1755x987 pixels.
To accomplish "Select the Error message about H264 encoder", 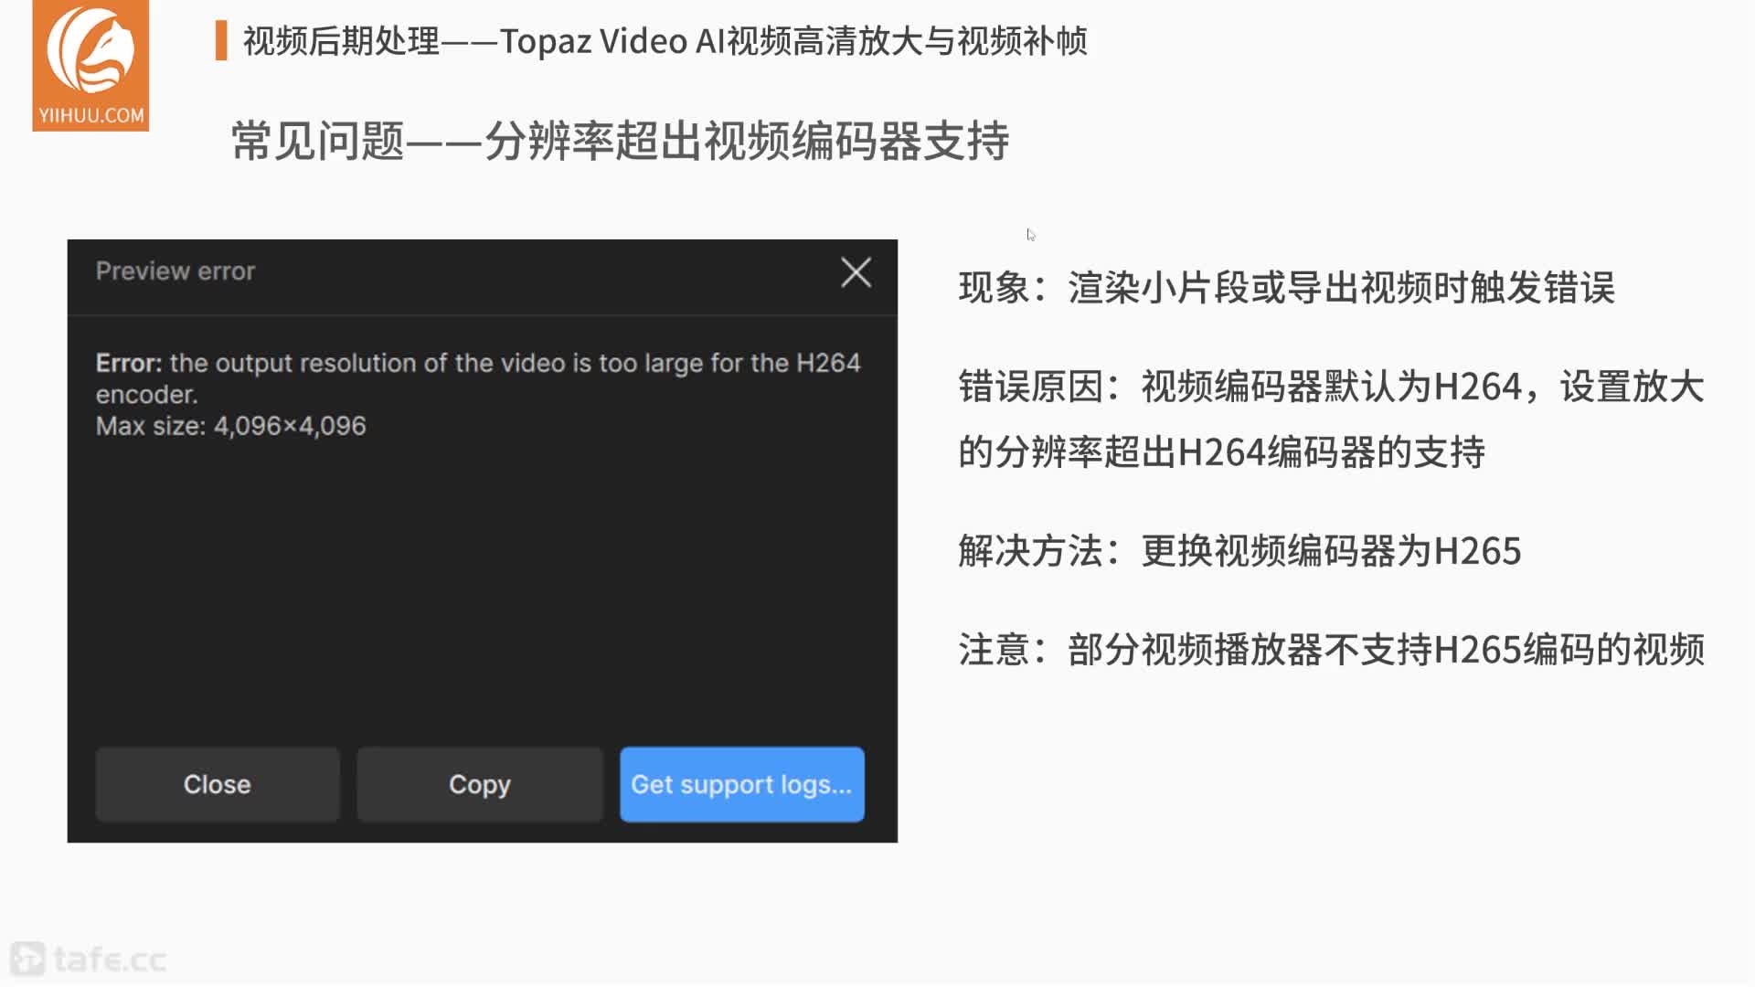I will coord(478,378).
